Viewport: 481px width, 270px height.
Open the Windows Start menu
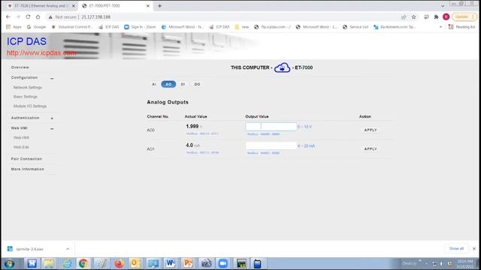9,263
